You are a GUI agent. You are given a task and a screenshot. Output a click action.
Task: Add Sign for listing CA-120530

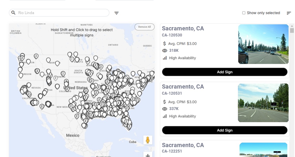[224, 72]
